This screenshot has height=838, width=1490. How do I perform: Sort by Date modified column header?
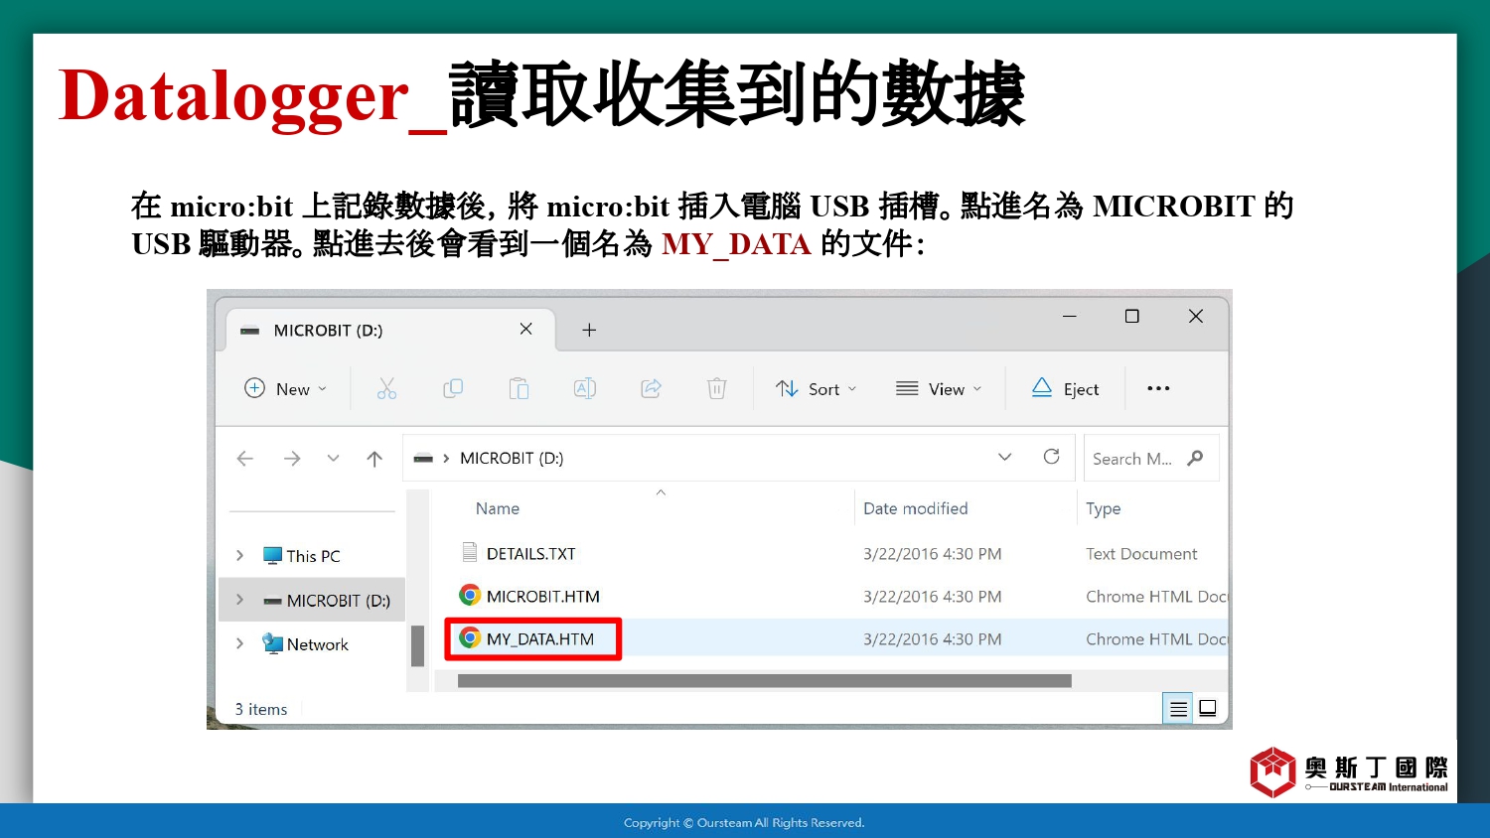coord(915,508)
